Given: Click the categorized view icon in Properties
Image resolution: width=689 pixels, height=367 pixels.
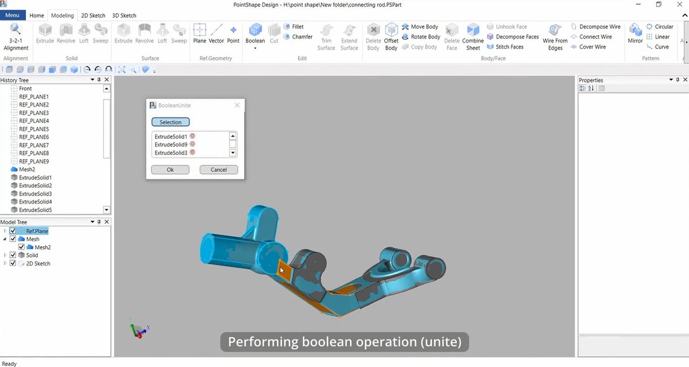Looking at the screenshot, I should click(x=583, y=88).
